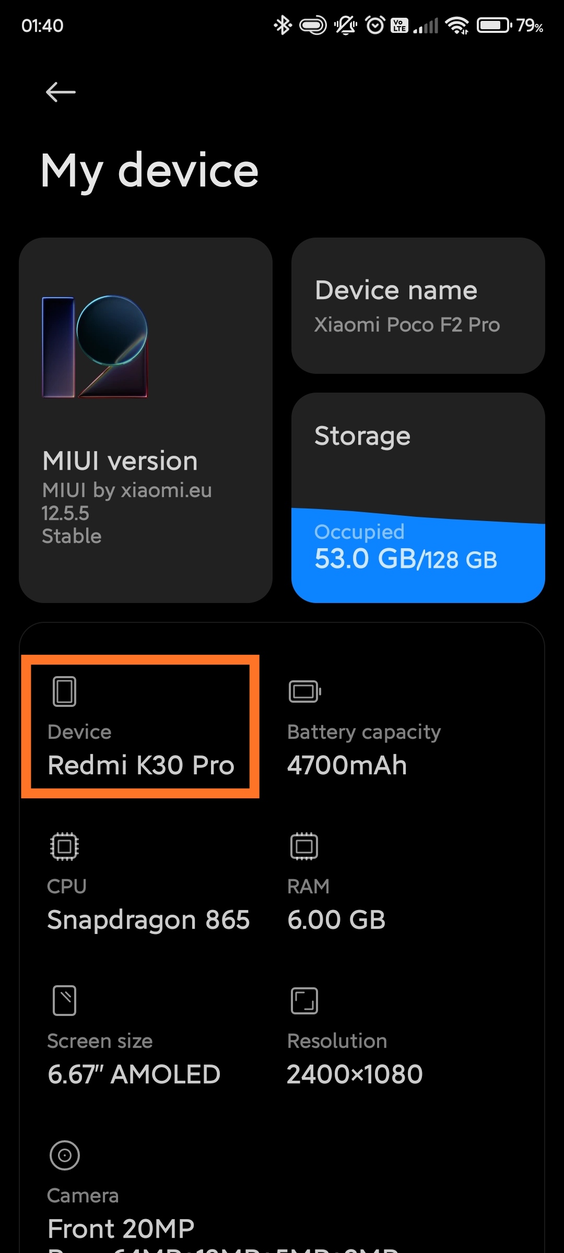Open the Storage card
564x1253 pixels.
[x=418, y=498]
